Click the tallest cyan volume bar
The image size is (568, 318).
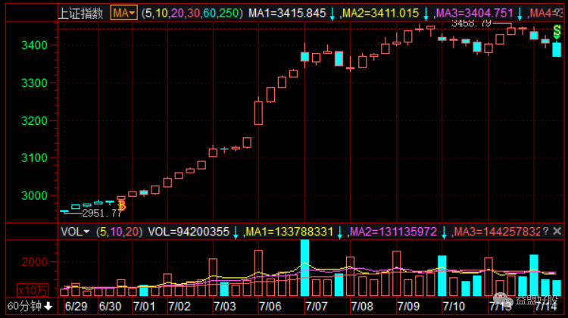[x=304, y=267]
